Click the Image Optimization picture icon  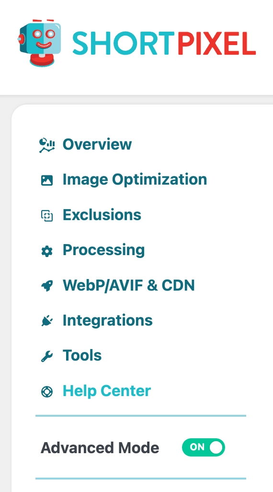coord(47,180)
